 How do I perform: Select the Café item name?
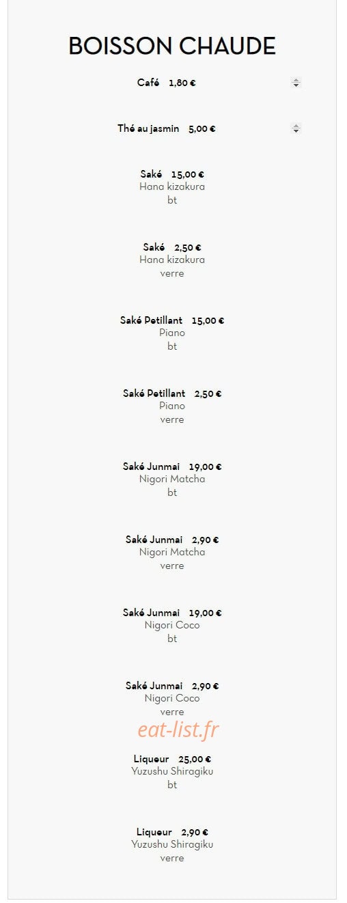pyautogui.click(x=148, y=83)
